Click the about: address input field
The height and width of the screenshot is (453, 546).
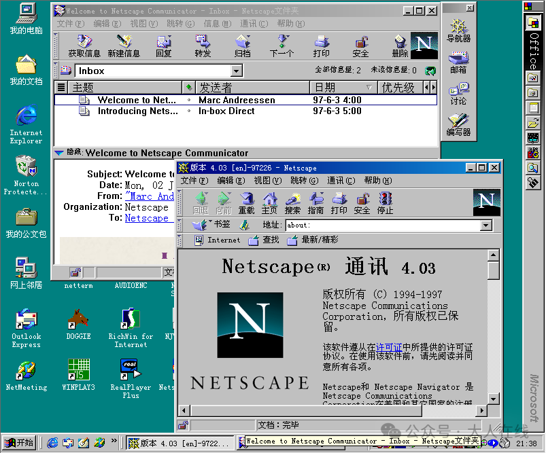coord(383,225)
